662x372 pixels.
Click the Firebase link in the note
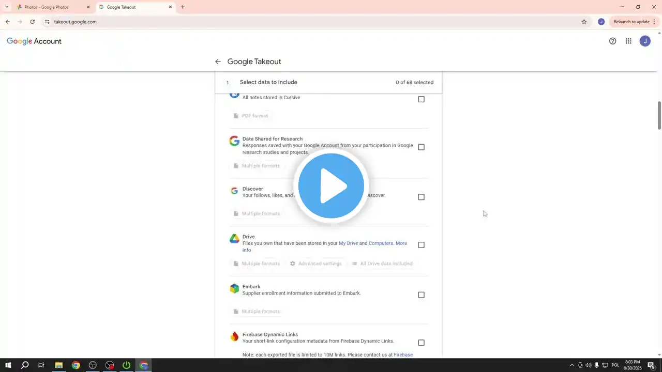tap(403, 355)
